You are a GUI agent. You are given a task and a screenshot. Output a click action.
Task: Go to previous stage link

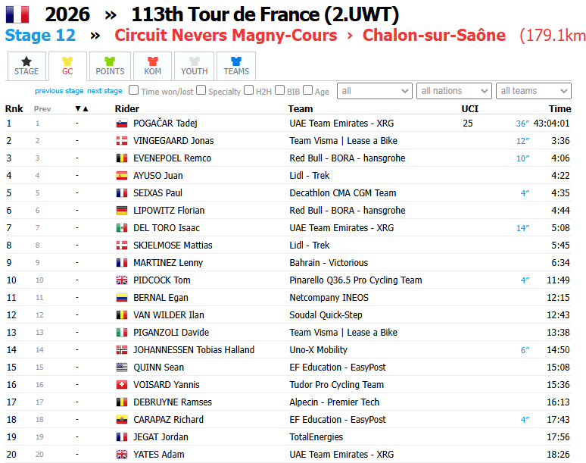coord(59,91)
